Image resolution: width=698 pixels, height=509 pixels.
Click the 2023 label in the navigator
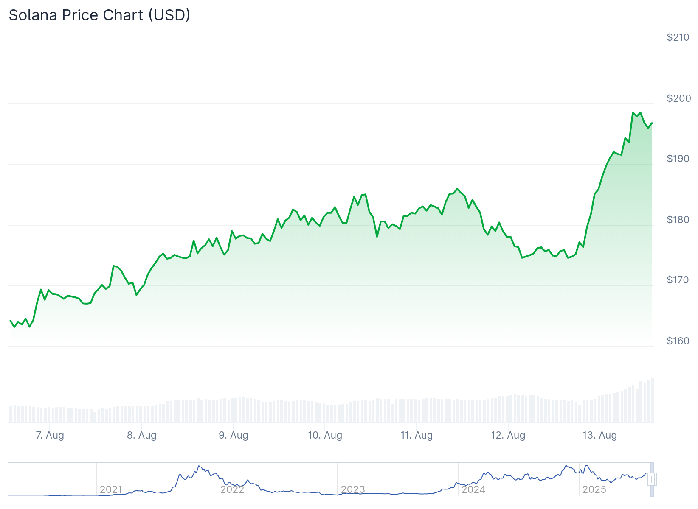pyautogui.click(x=353, y=489)
